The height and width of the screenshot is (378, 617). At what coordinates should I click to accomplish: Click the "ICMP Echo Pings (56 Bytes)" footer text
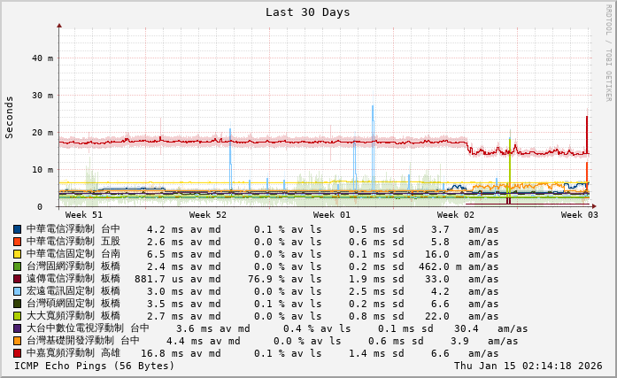click(95, 366)
